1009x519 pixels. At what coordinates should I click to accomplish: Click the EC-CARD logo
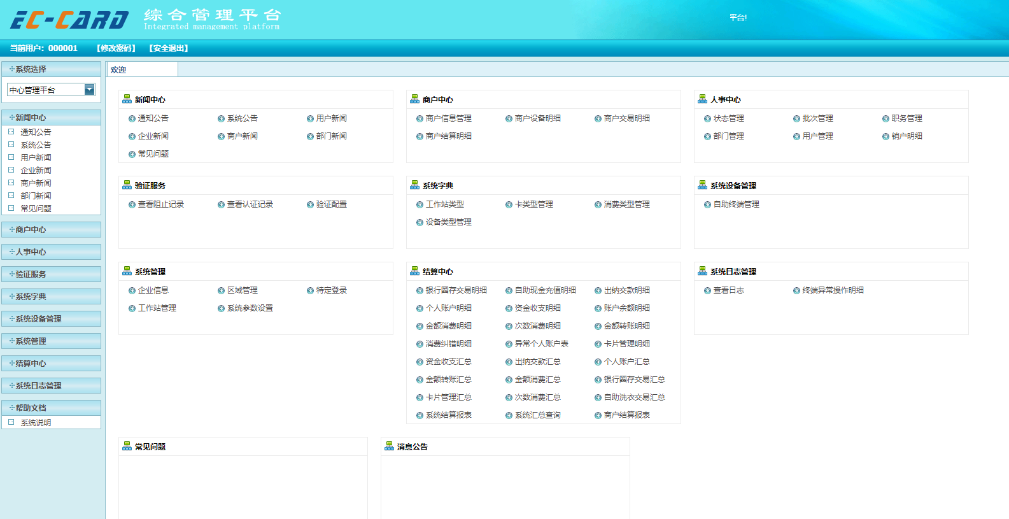pos(69,20)
